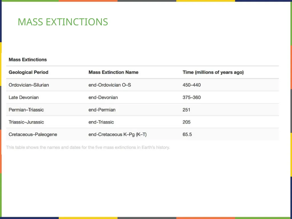Select the 'Late Devonian' cell
This screenshot has width=292, height=219.
[24, 98]
